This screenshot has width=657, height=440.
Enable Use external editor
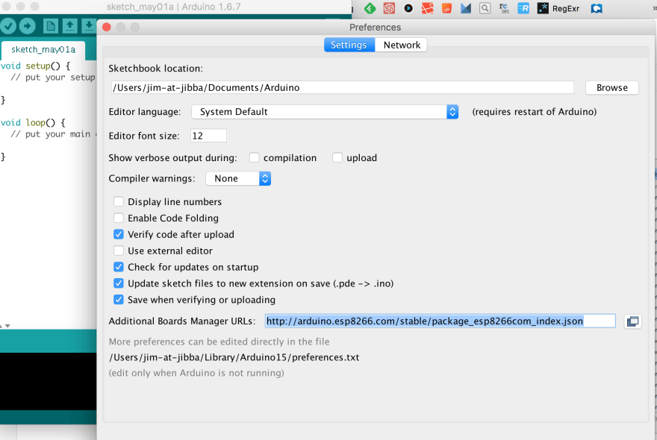(x=119, y=251)
